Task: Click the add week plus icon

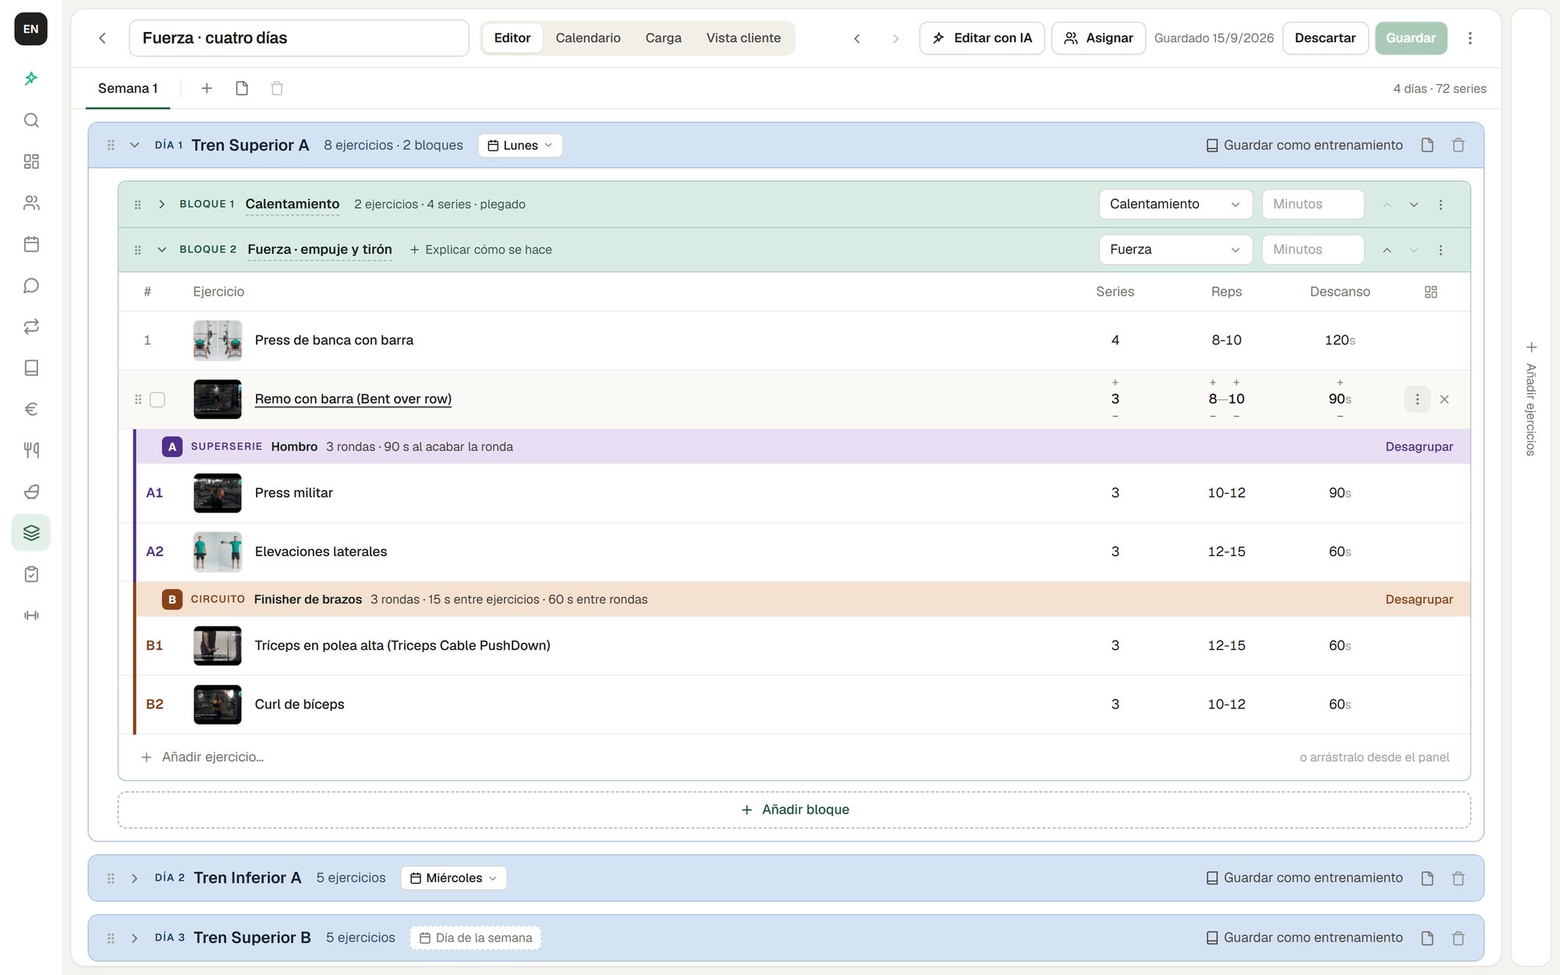Action: [x=207, y=88]
